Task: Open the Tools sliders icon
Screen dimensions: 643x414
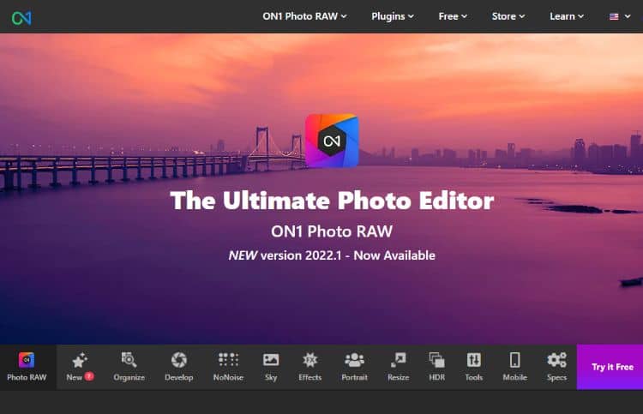Action: pyautogui.click(x=473, y=360)
